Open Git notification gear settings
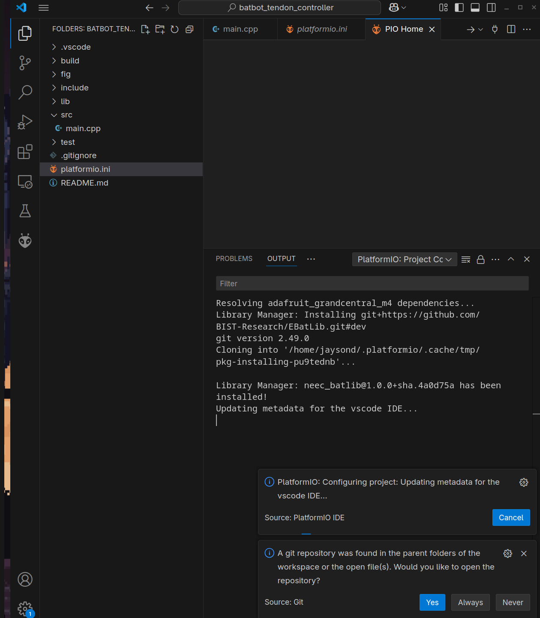Viewport: 540px width, 618px height. point(508,553)
